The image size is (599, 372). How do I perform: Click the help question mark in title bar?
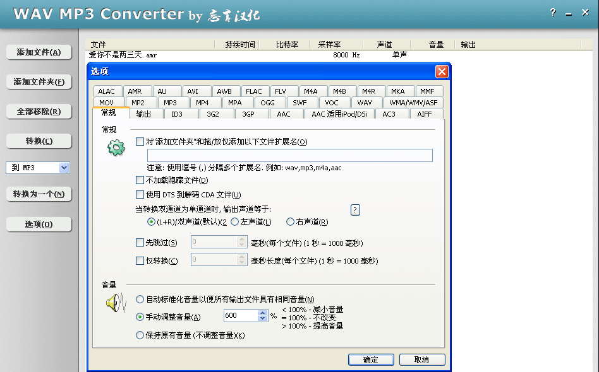pyautogui.click(x=553, y=13)
